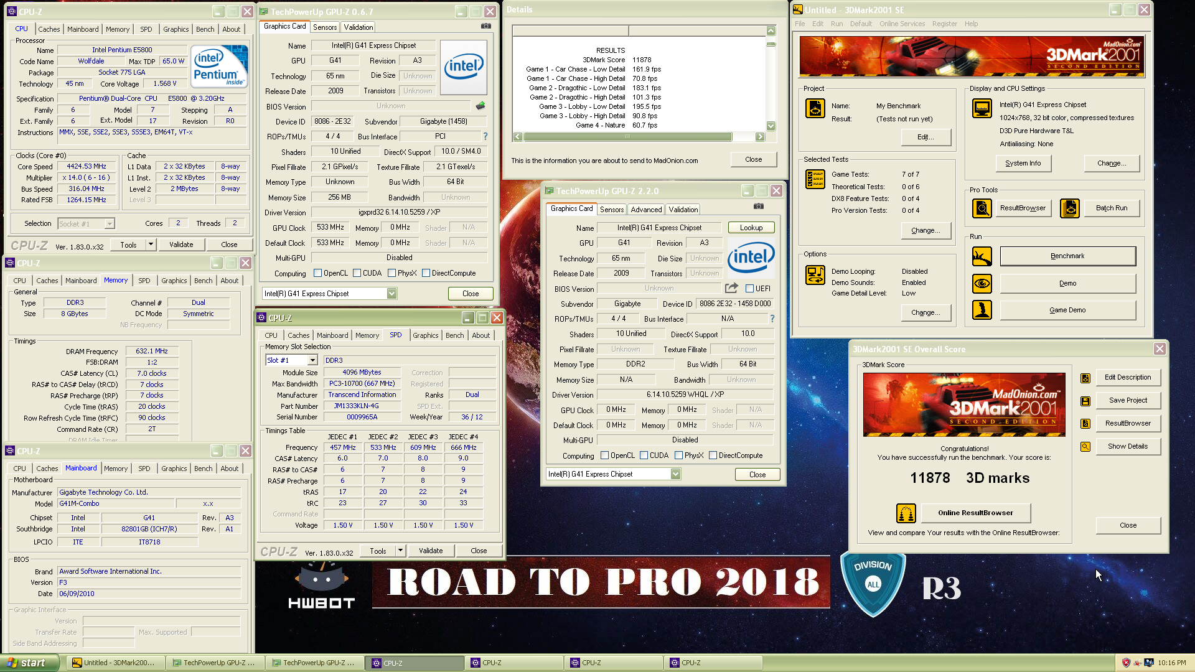The width and height of the screenshot is (1195, 672).
Task: Click the Lookup button in GPU-Z 2.2.0
Action: (751, 228)
